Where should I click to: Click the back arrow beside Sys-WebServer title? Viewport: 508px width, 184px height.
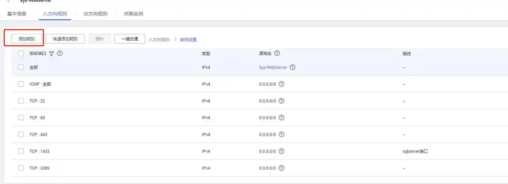[8, 1]
